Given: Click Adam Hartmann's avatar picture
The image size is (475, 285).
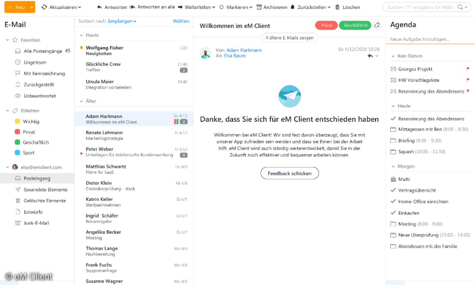Looking at the screenshot, I should pos(205,53).
